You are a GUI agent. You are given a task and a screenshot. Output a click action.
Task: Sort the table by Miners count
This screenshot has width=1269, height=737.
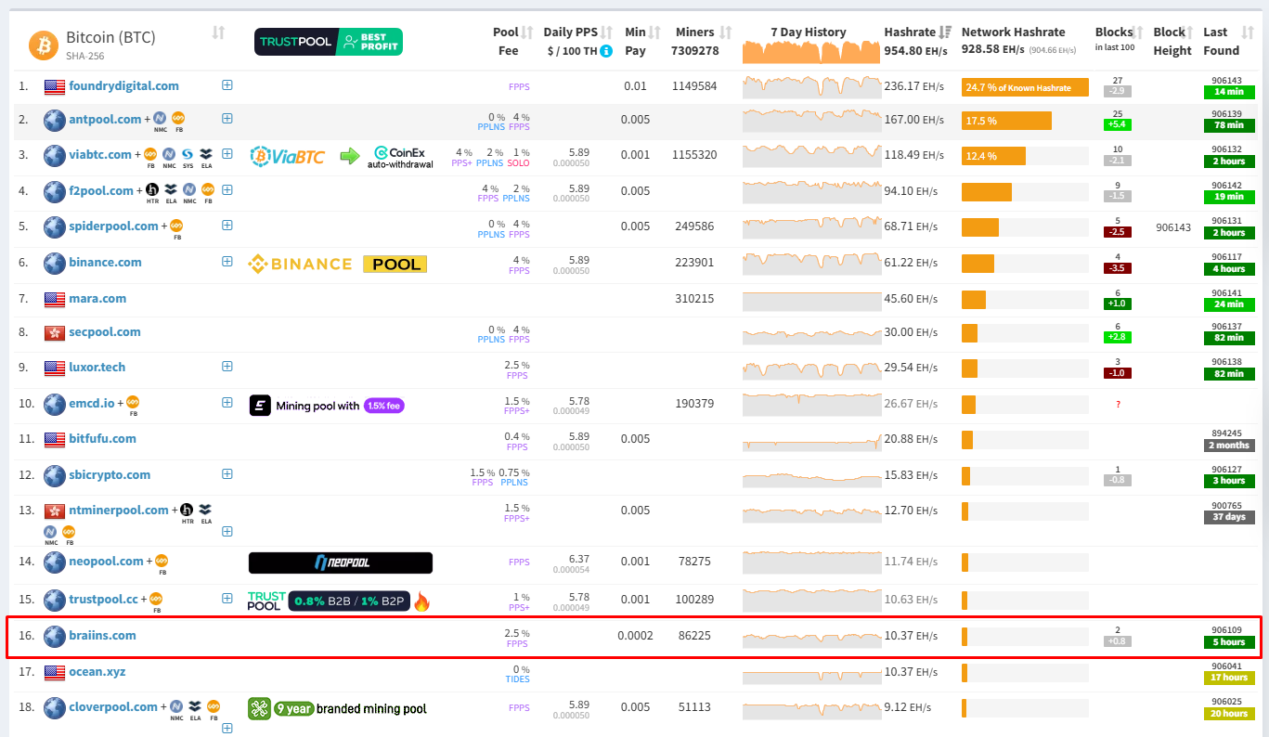click(x=726, y=32)
